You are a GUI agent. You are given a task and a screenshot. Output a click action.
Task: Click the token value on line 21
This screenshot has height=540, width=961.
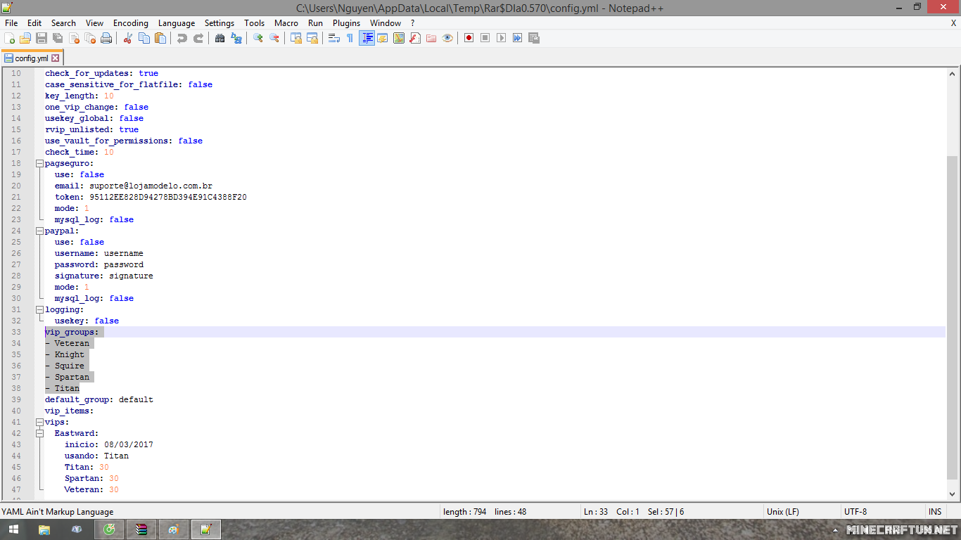(168, 197)
